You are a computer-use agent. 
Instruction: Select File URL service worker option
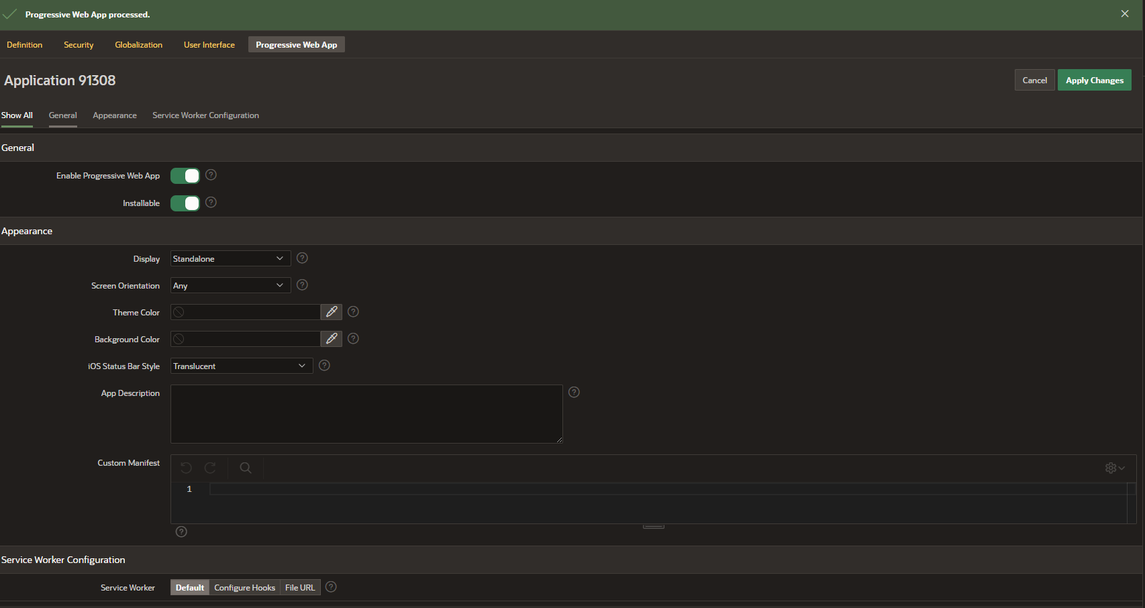coord(300,588)
